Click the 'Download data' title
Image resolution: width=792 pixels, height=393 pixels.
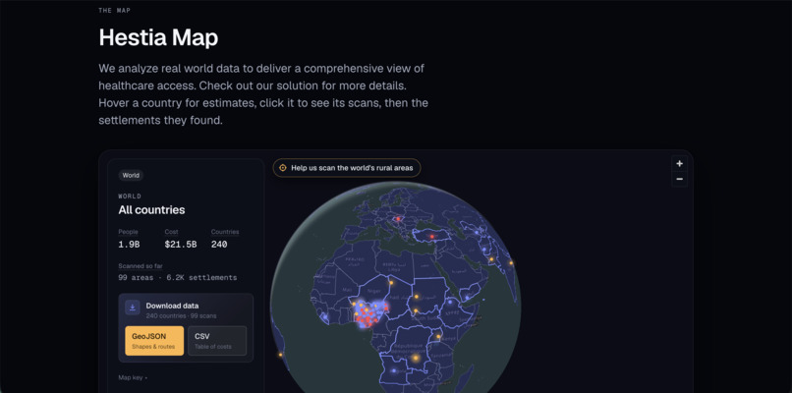[172, 306]
